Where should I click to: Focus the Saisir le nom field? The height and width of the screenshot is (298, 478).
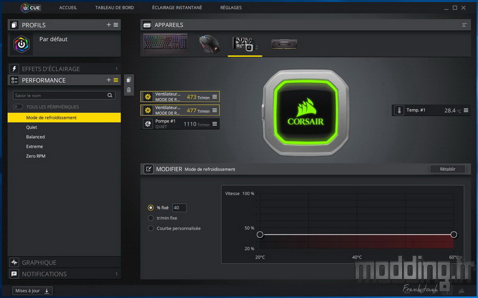64,95
